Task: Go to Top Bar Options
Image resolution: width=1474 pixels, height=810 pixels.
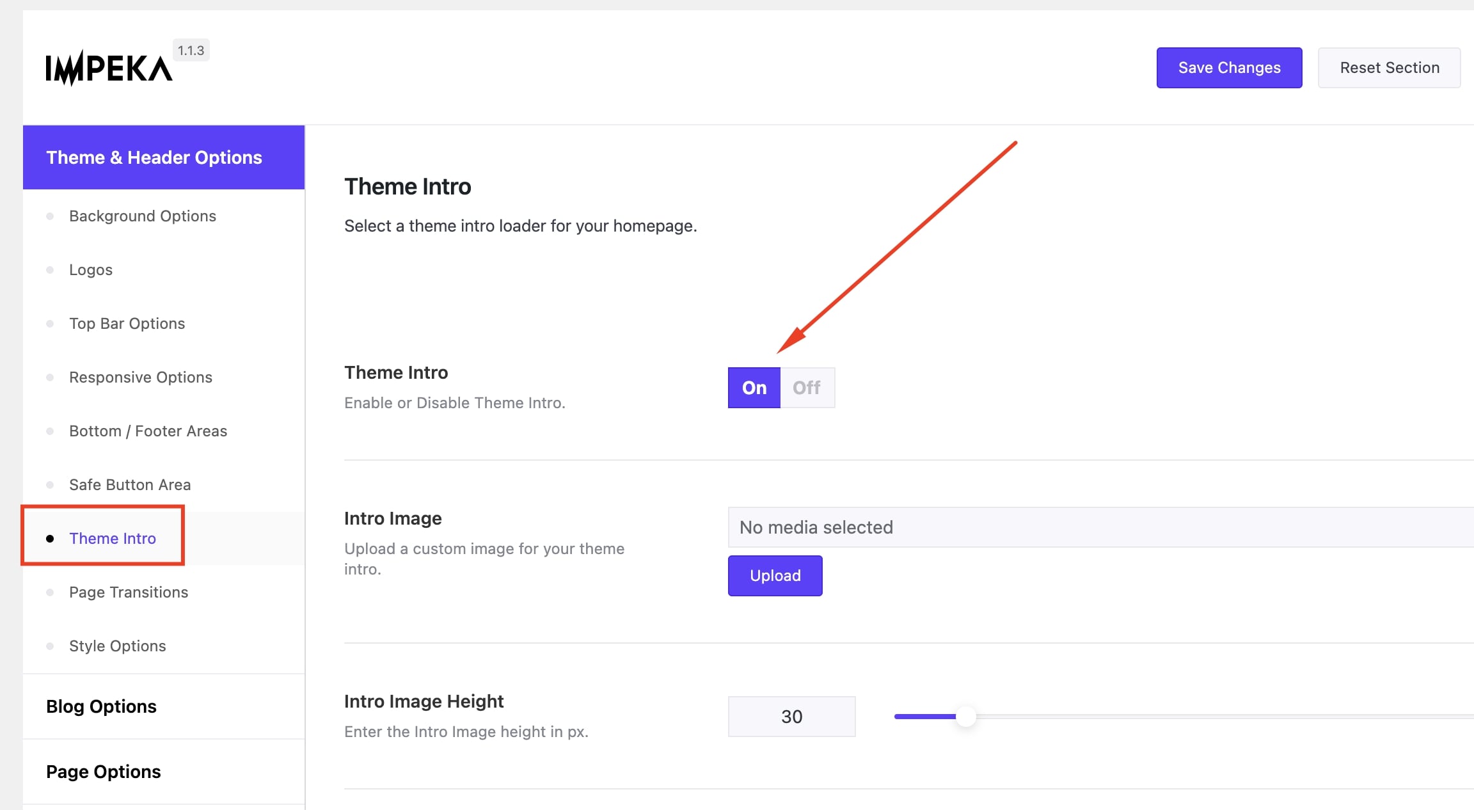Action: (x=127, y=324)
